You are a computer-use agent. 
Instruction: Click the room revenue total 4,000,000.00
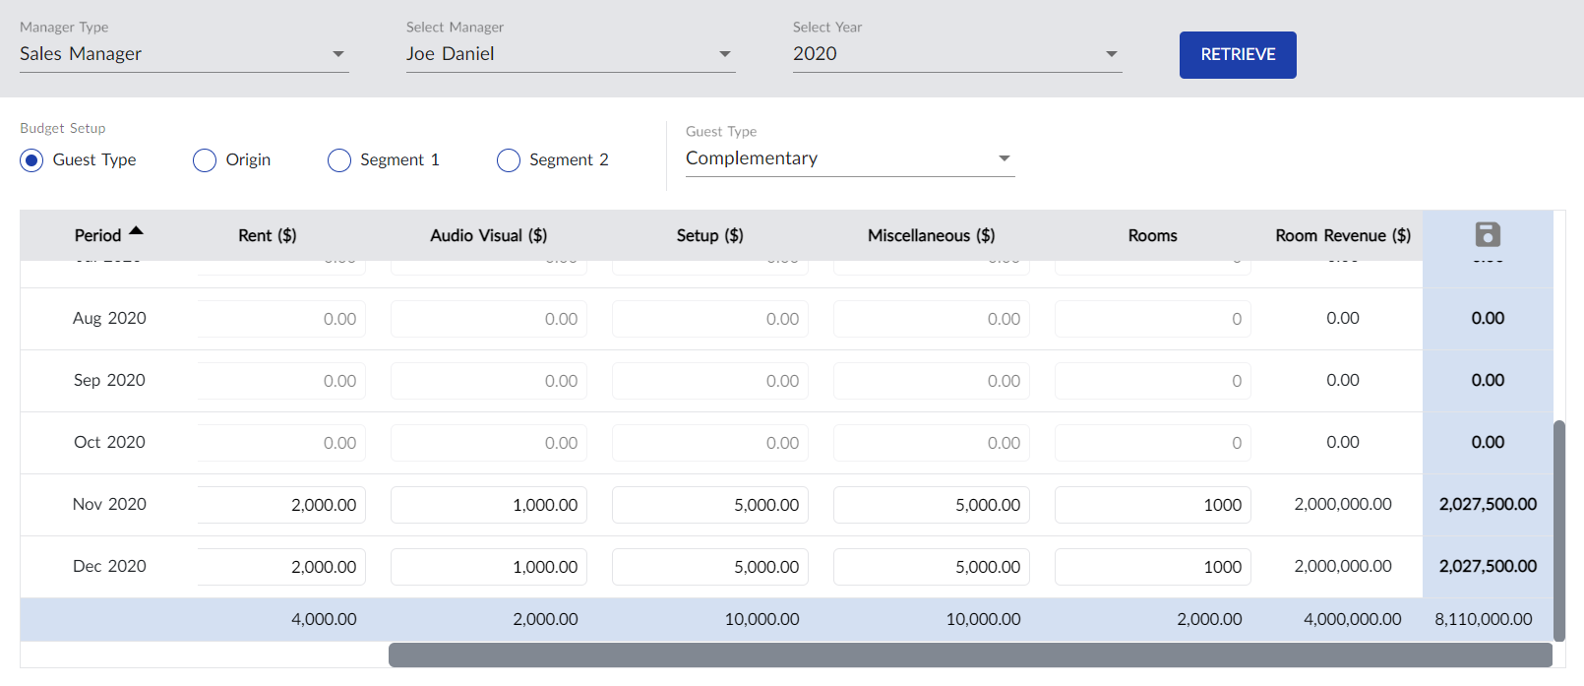(1353, 619)
